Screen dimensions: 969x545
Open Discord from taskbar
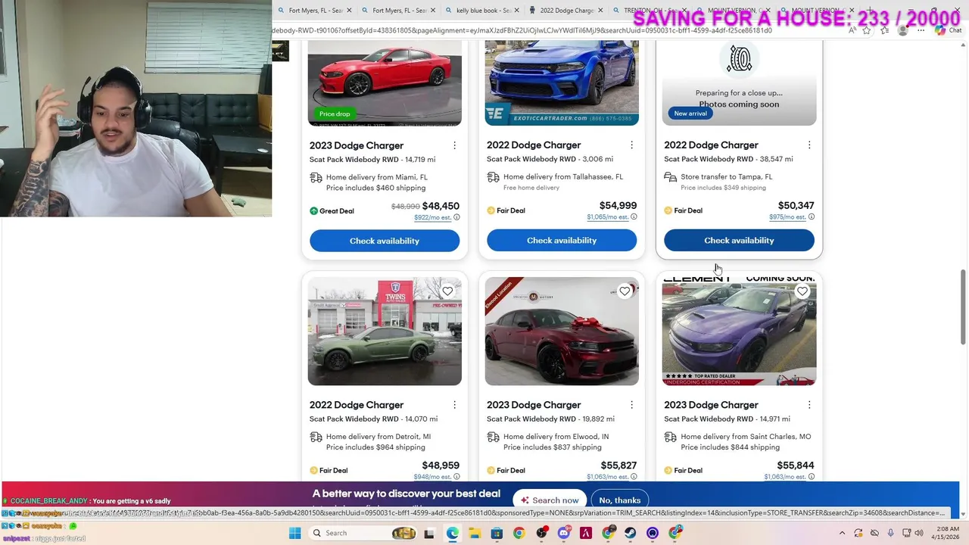(564, 533)
